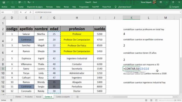Click the profesion header cell
Viewport: 182px width, 102px height.
click(77, 29)
